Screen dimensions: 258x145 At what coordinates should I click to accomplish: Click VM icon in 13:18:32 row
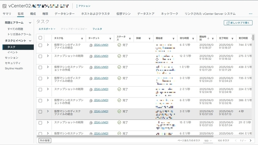click(x=91, y=56)
